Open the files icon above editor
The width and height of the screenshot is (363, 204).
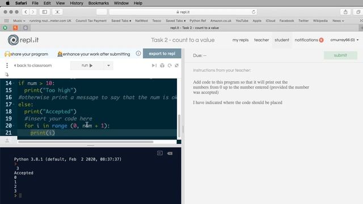[7, 74]
